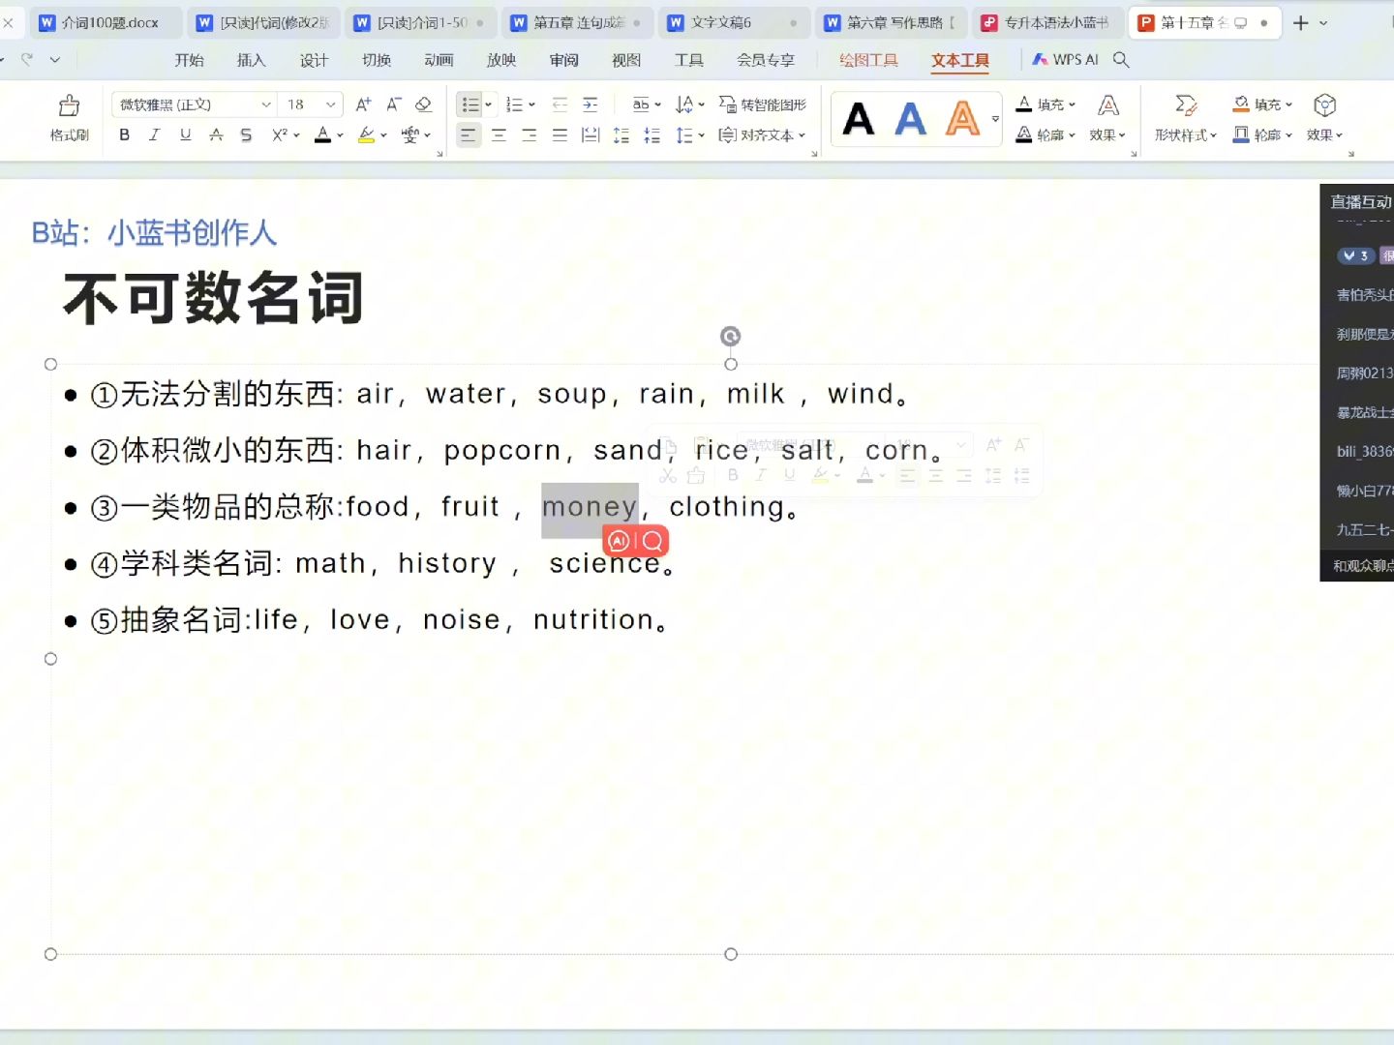Switch to 绘图工具 (Drawing Tools) tab
The height and width of the screenshot is (1045, 1394).
coord(868,60)
